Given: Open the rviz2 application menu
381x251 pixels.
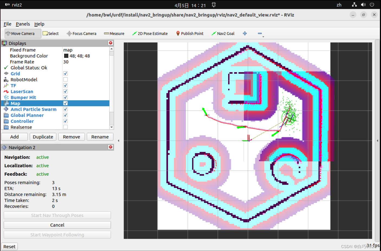Looking at the screenshot, I should coord(14,5).
